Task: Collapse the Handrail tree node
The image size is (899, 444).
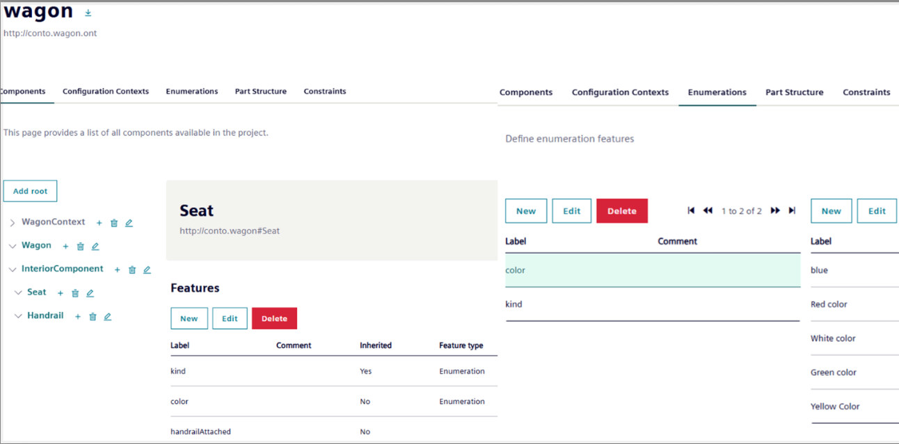Action: click(x=18, y=316)
